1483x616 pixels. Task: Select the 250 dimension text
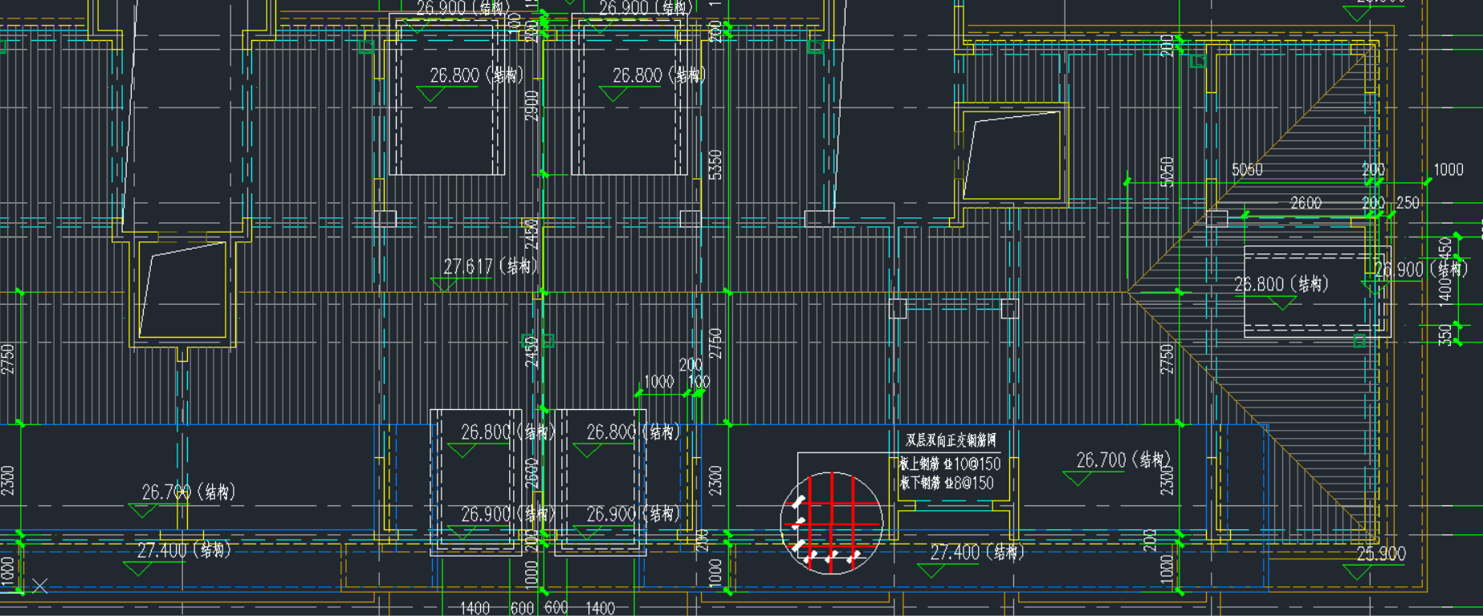(x=1408, y=203)
